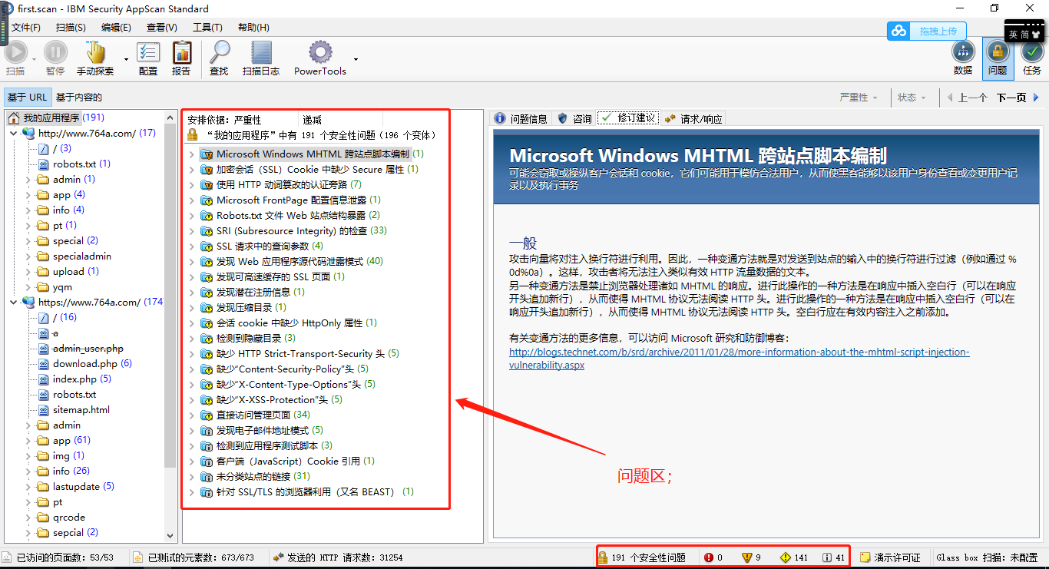Viewport: 1049px width, 569px height.
Task: Expand the Microsoft Windows MHTML issue
Action: 191,154
